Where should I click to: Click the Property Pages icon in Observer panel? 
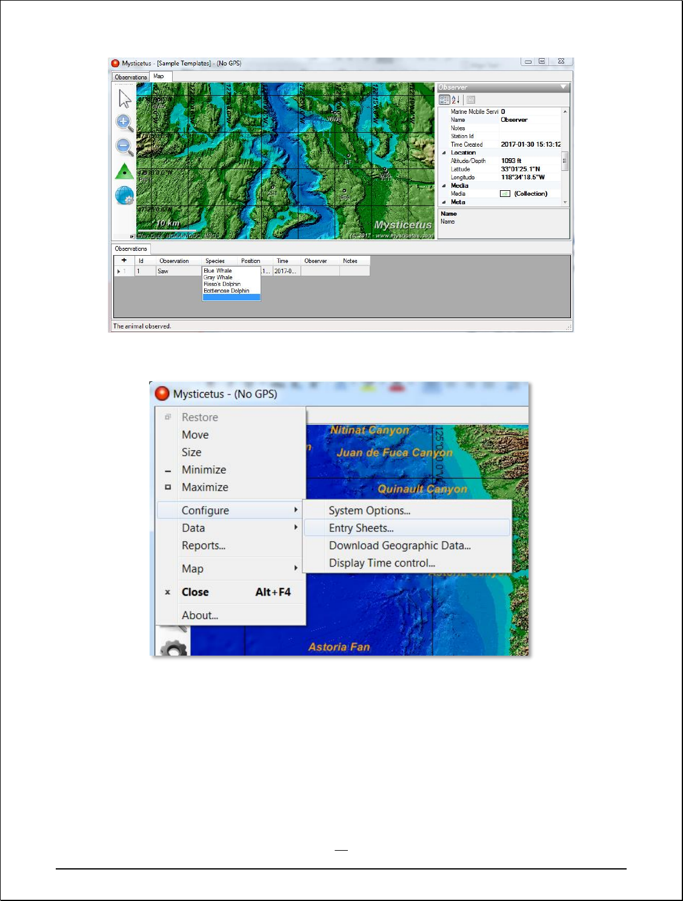[x=471, y=99]
